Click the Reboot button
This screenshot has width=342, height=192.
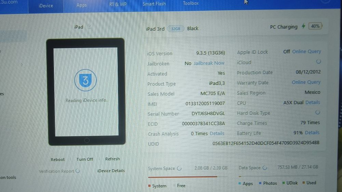[x=57, y=159]
